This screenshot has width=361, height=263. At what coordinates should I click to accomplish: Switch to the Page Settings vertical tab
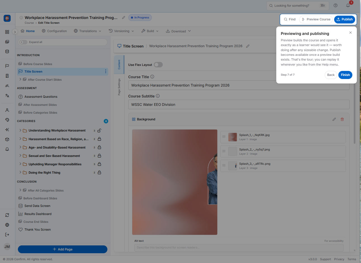coord(119,87)
